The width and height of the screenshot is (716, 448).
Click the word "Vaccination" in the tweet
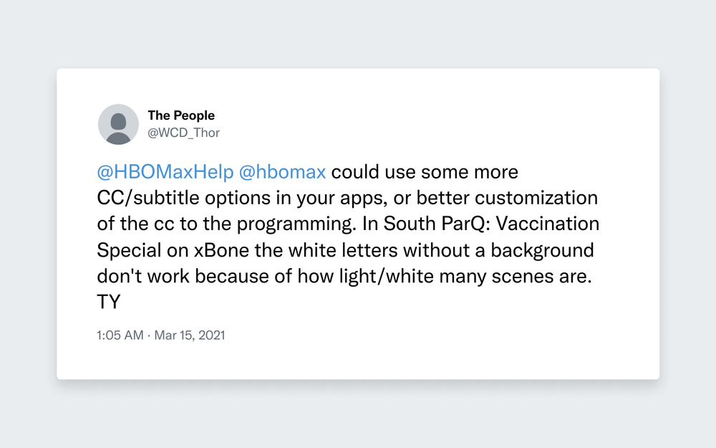548,224
